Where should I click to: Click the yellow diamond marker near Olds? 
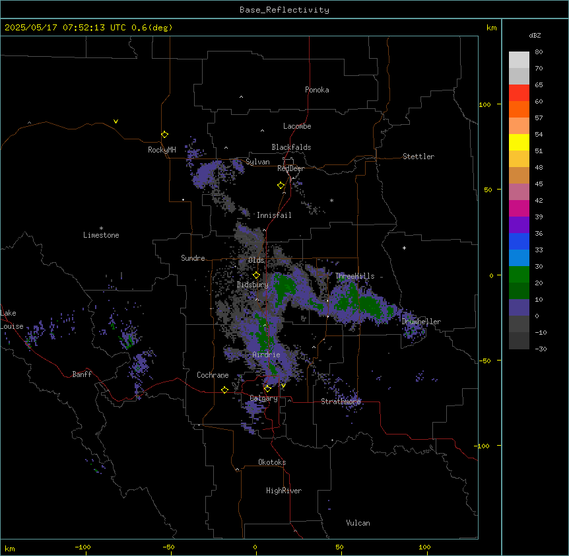point(256,275)
